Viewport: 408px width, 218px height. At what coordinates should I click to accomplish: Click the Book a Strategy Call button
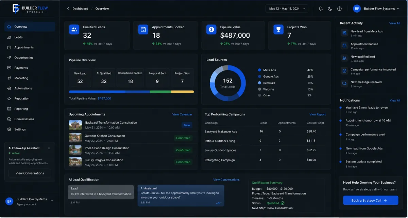pos(371,200)
